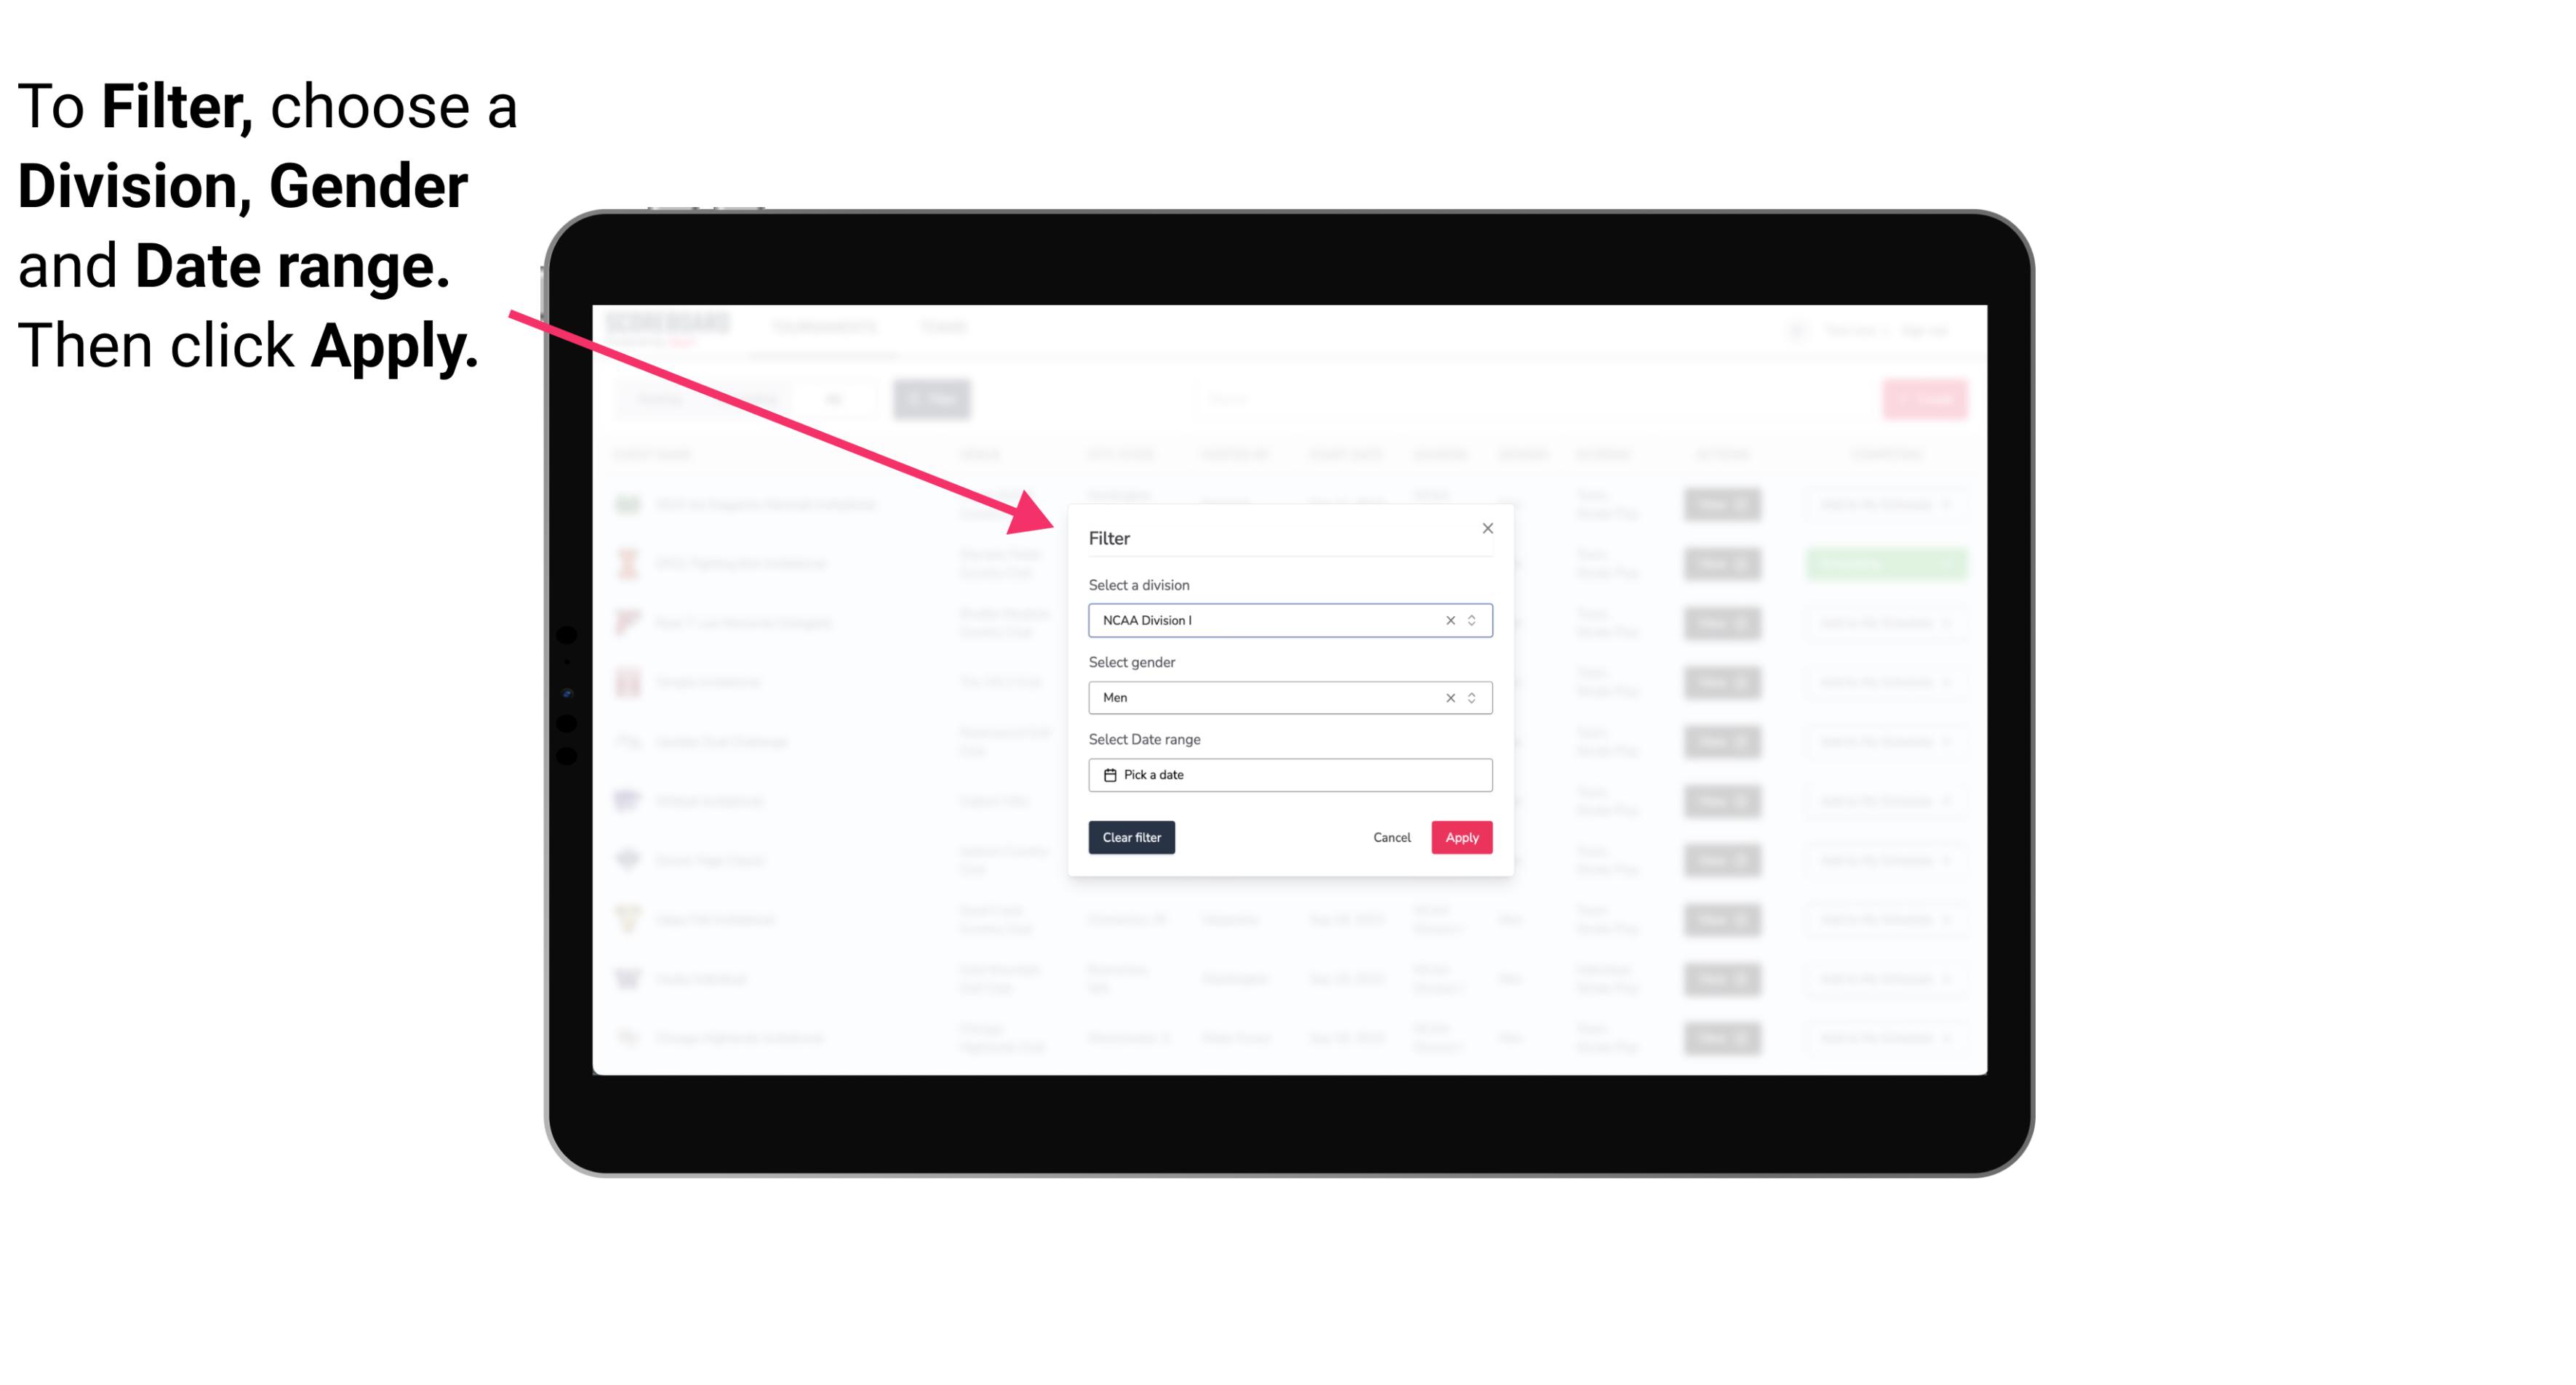The width and height of the screenshot is (2576, 1385).
Task: Click the Apply button to confirm filters
Action: tap(1460, 838)
